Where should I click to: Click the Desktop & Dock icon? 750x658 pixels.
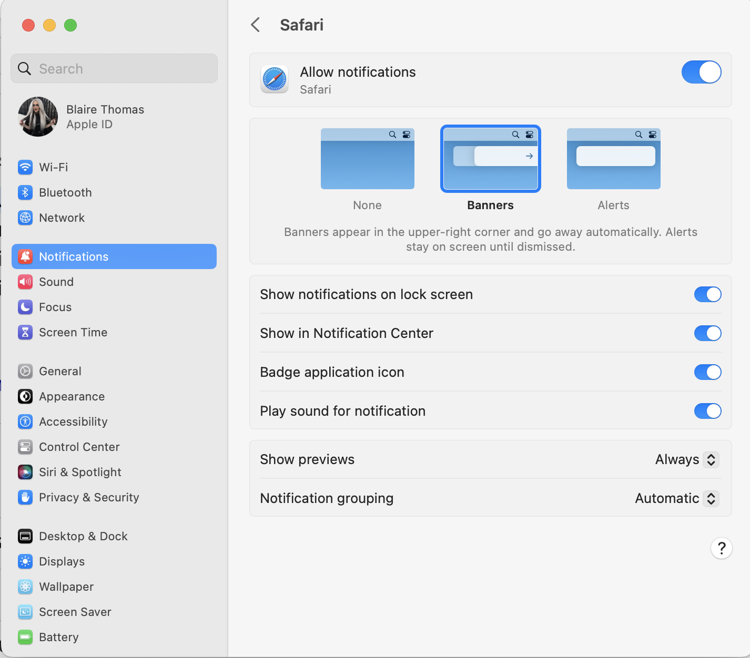click(x=25, y=536)
